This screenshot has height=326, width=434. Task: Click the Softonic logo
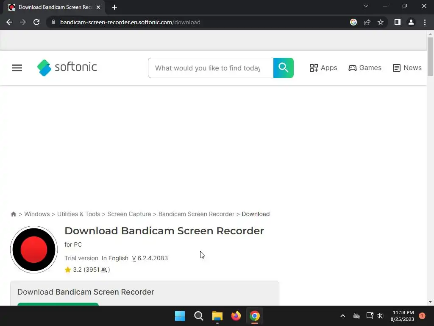click(67, 67)
